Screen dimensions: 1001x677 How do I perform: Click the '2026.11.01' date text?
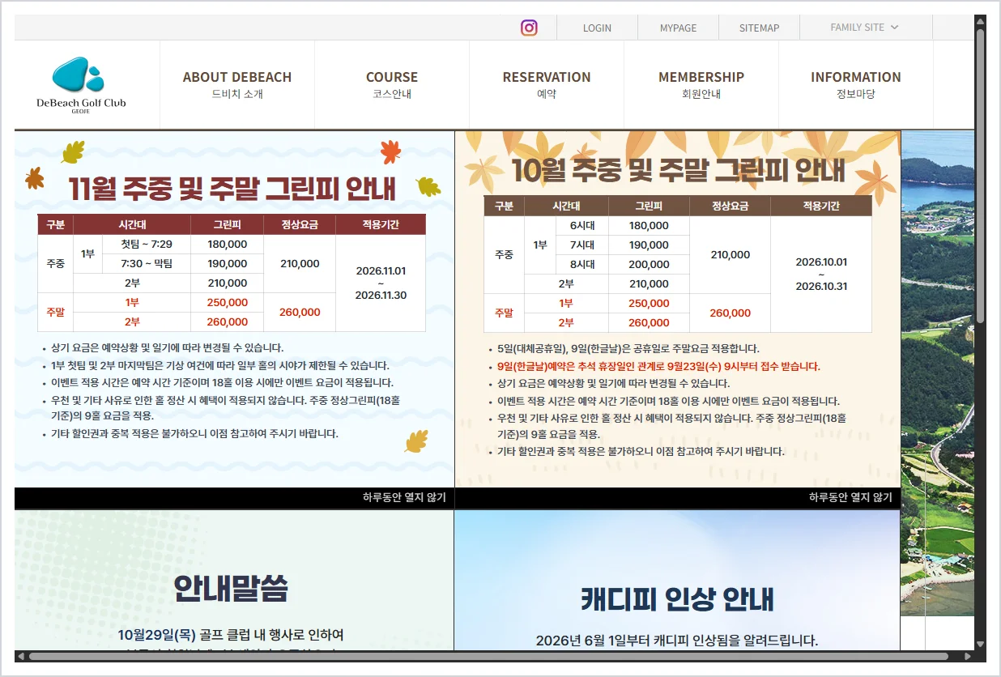point(381,270)
